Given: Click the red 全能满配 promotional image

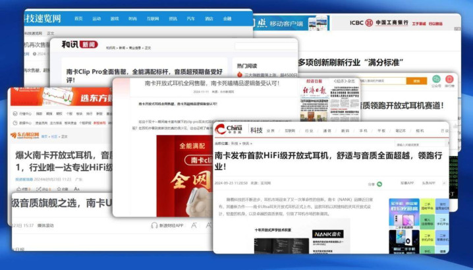Looking at the screenshot, I should pos(184,176).
